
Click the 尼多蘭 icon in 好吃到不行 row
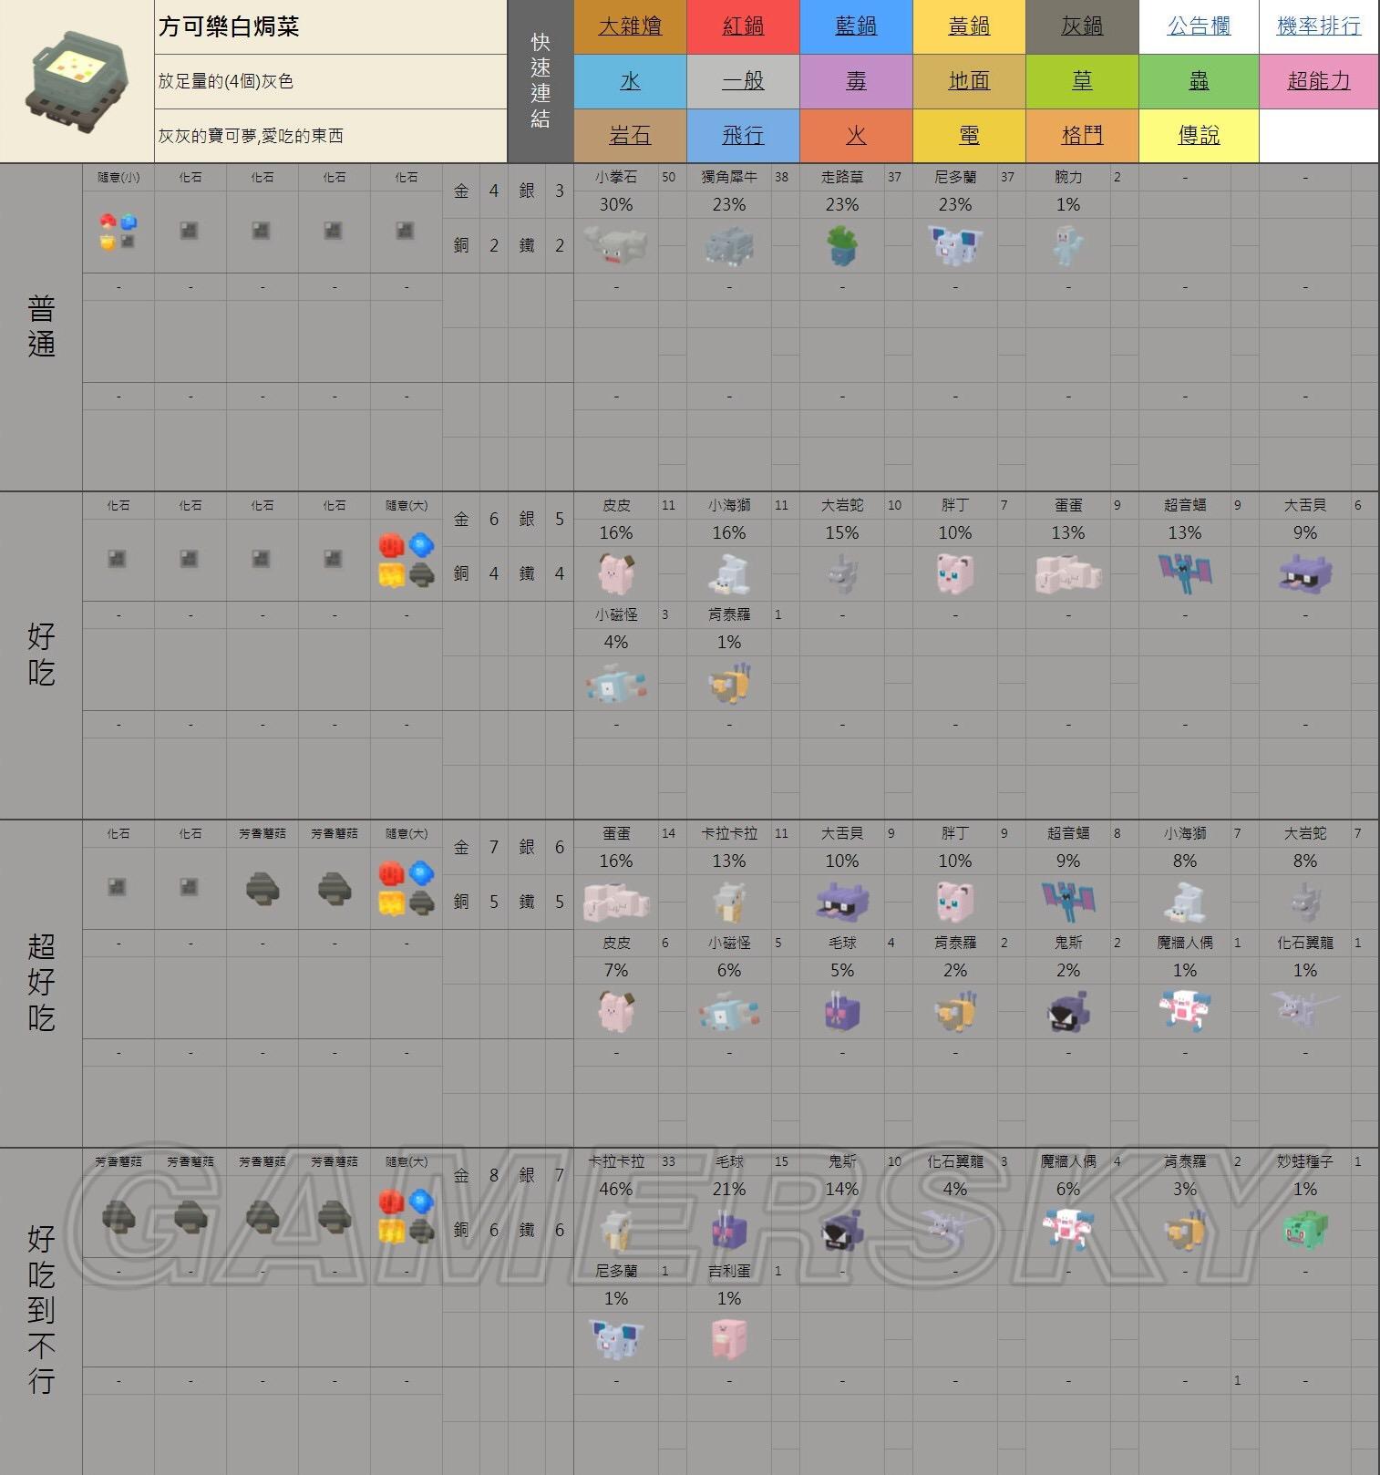(x=616, y=1339)
